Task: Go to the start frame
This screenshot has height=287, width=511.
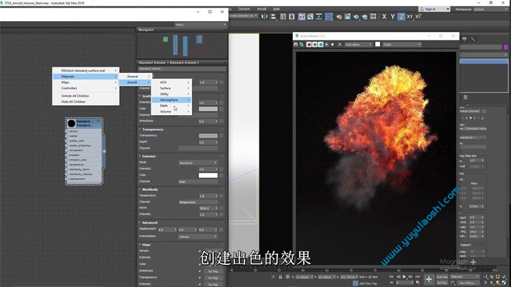Action: click(391, 277)
